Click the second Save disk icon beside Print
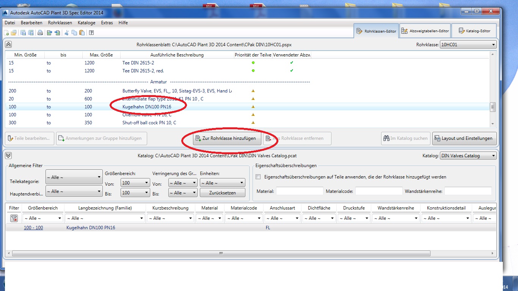The height and width of the screenshot is (291, 518). (x=31, y=33)
